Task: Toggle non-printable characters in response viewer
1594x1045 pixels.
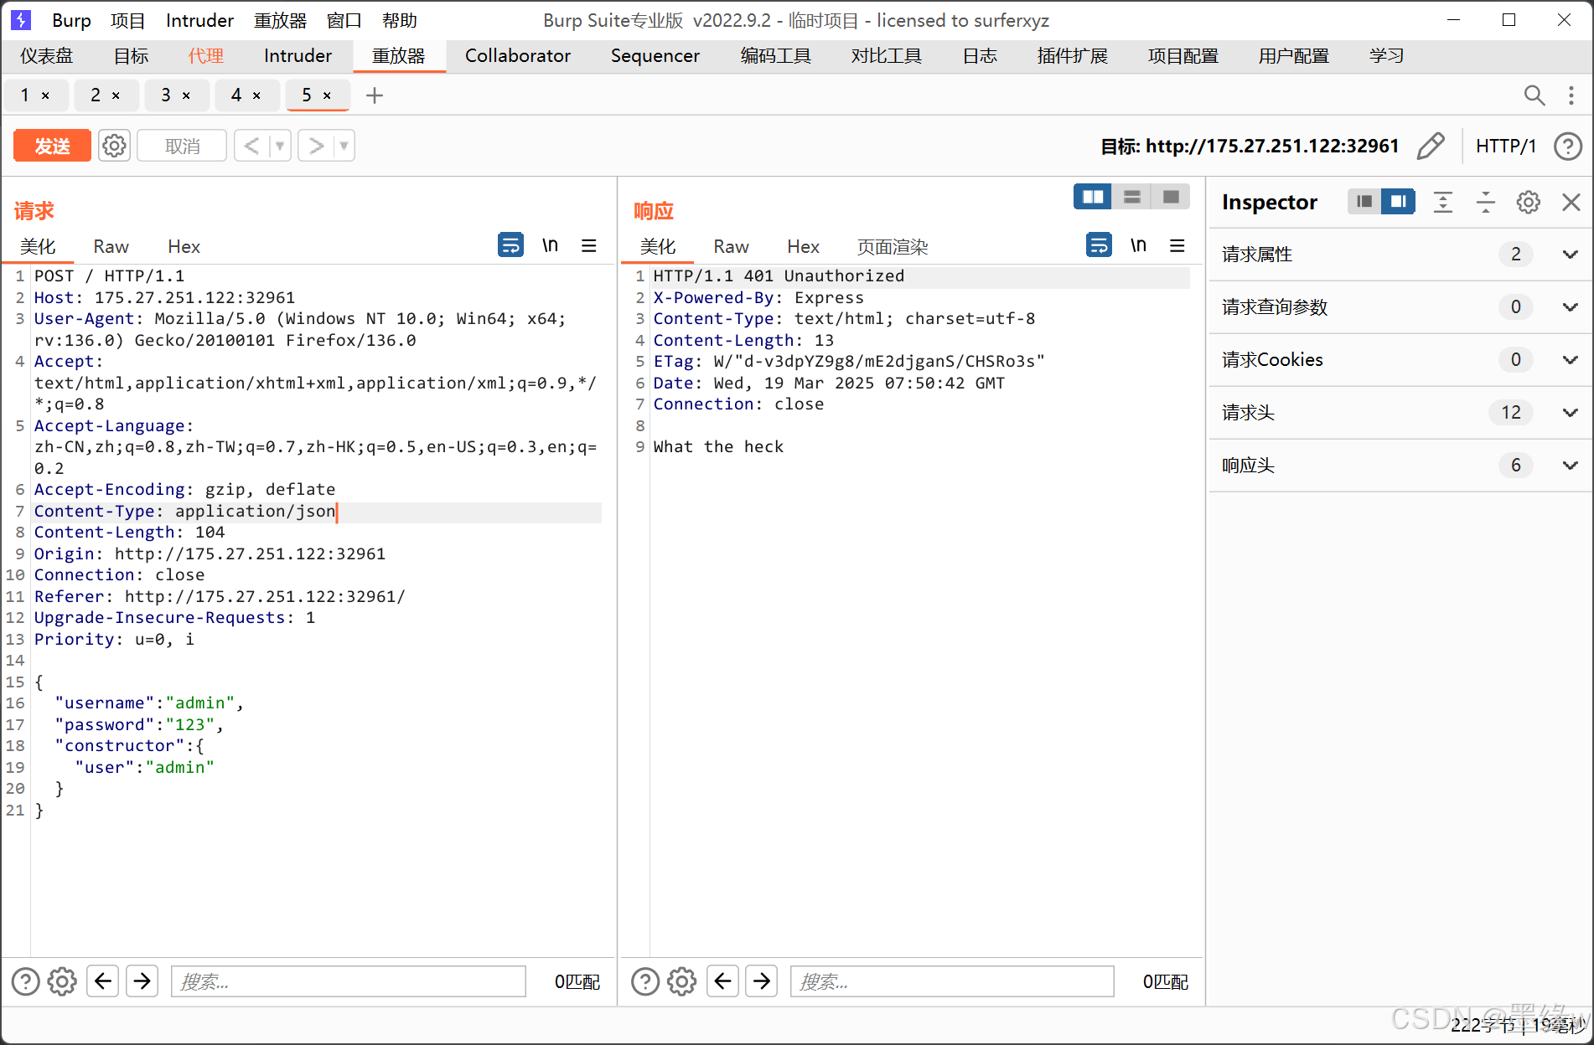Action: pos(1139,245)
